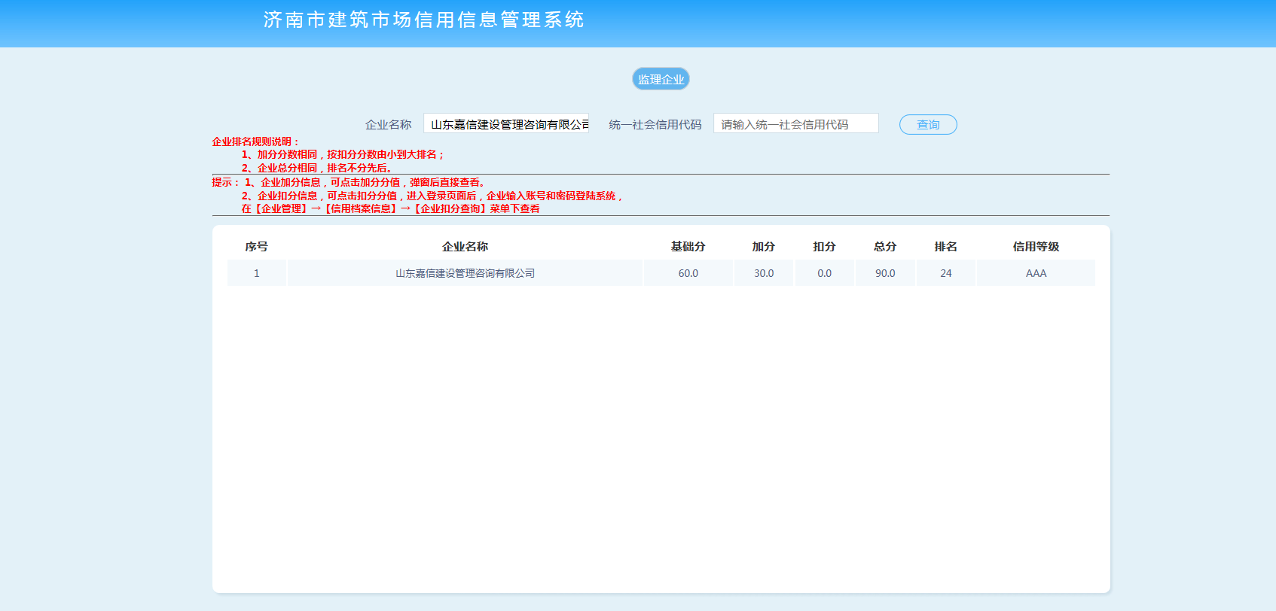Click the 加分 column header
The width and height of the screenshot is (1276, 611).
coord(764,246)
